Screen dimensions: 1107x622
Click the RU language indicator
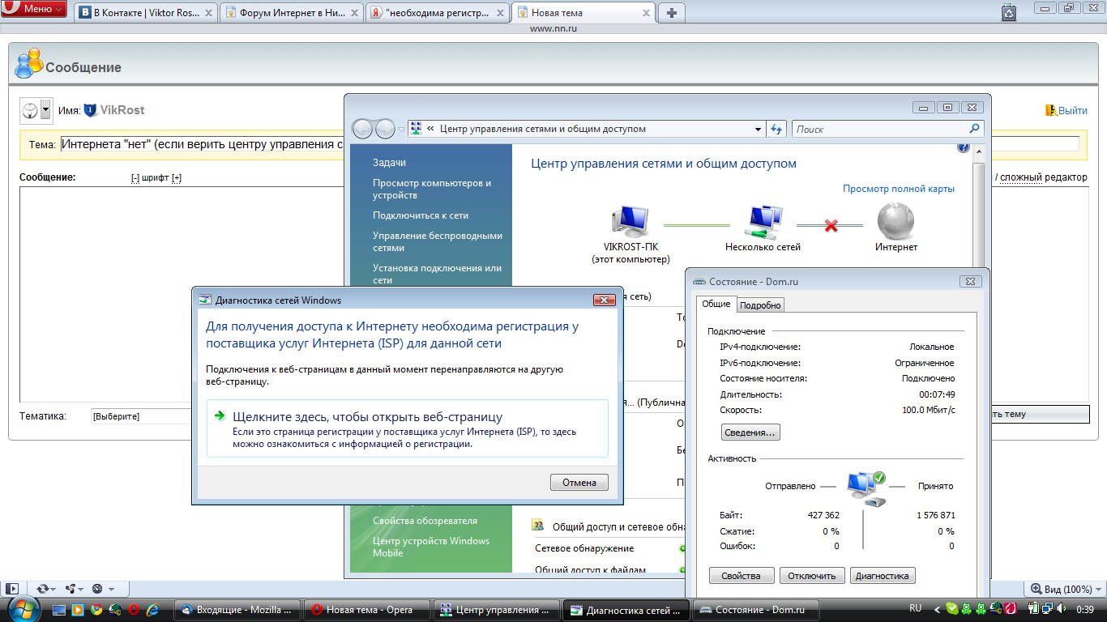coord(915,608)
